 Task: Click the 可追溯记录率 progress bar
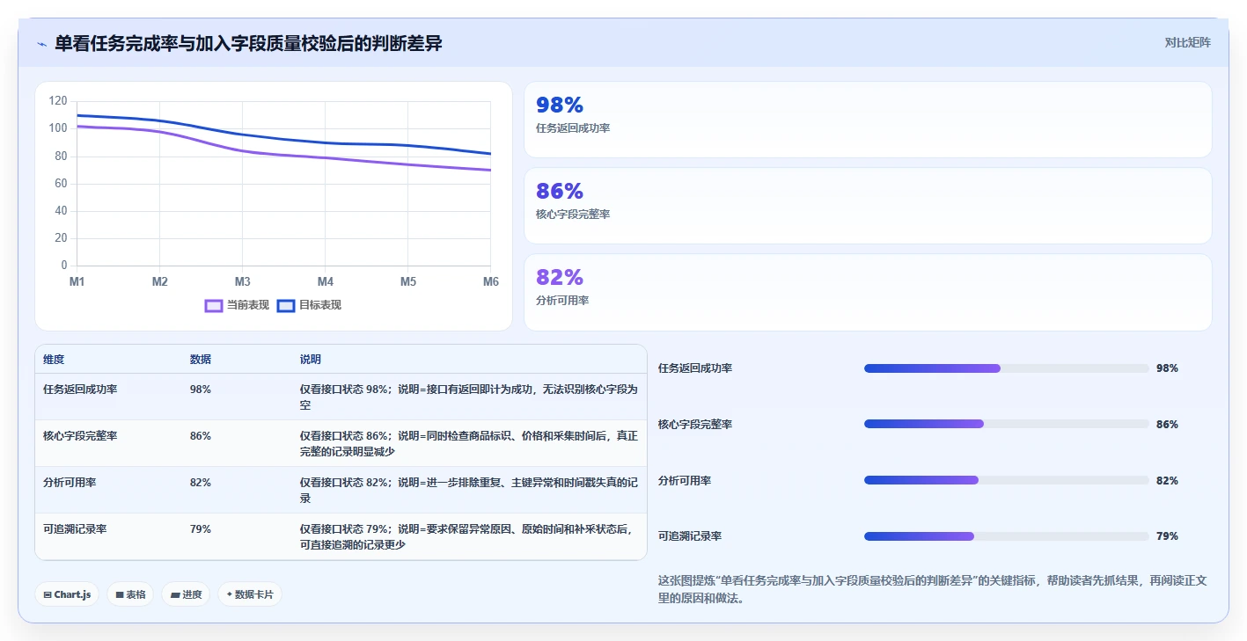point(1007,536)
